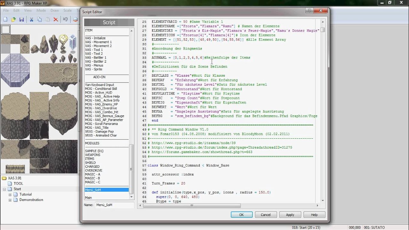
Task: Open the File menu
Action: pyautogui.click(x=6, y=10)
